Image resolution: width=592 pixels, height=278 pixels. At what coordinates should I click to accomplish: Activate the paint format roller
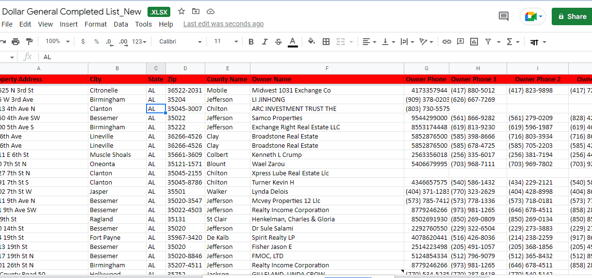tap(29, 42)
